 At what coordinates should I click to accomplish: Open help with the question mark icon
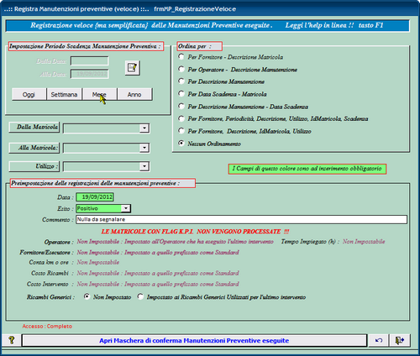(12, 340)
